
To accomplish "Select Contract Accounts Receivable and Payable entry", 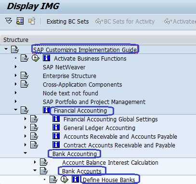I will 119,145.
